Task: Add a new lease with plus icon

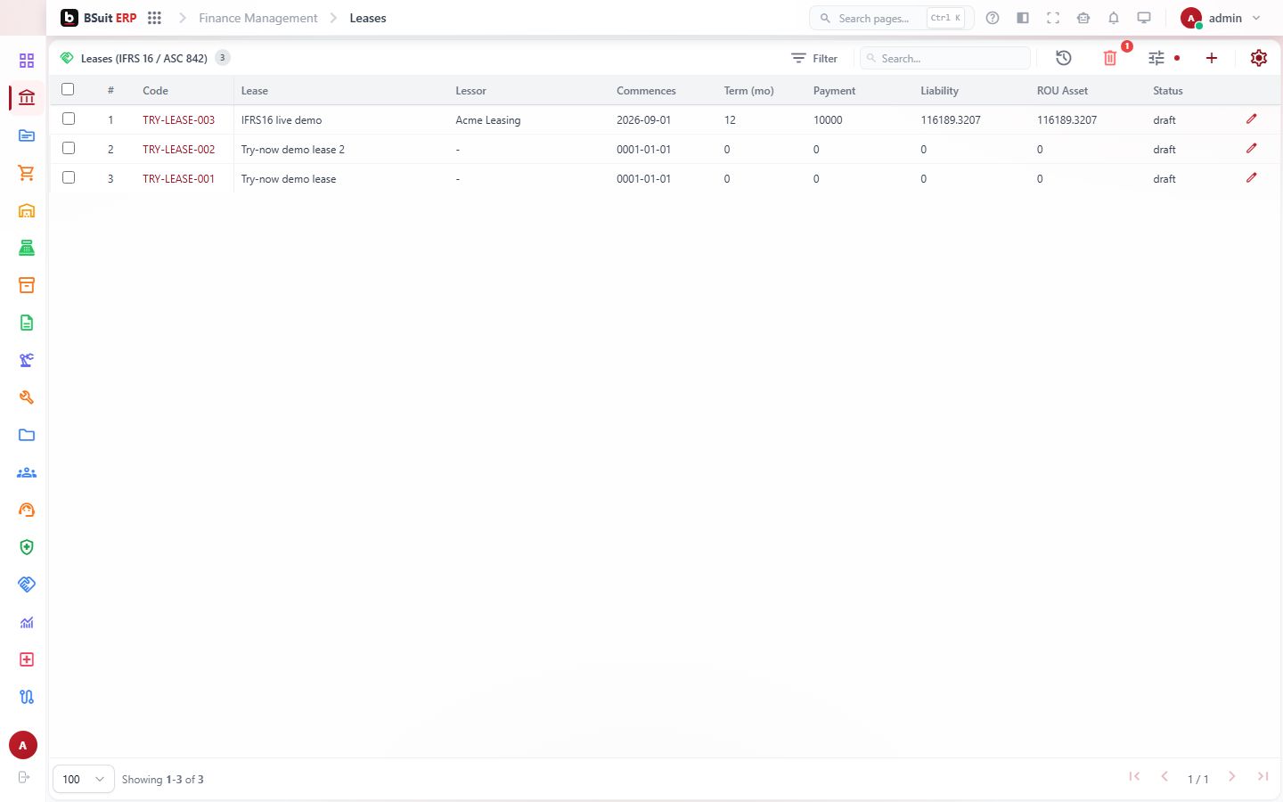Action: [1212, 58]
